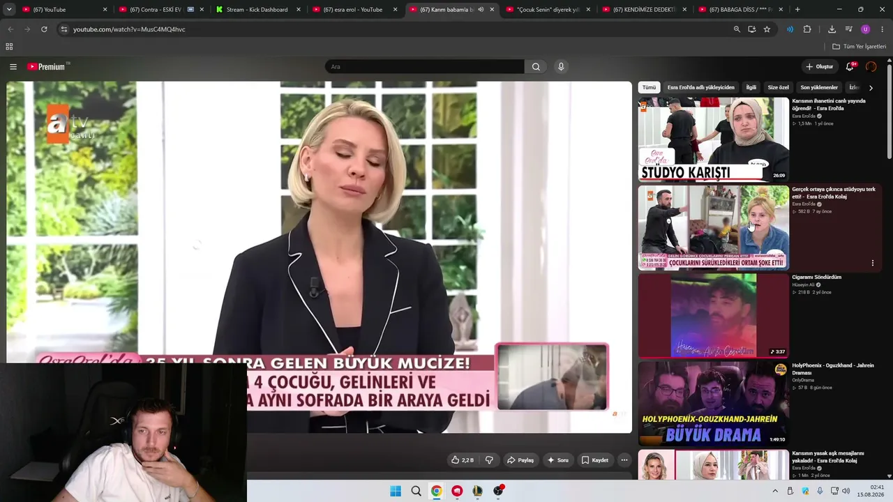Viewport: 893px width, 502px height.
Task: Click the 'Kaydet' save button
Action: tap(595, 460)
